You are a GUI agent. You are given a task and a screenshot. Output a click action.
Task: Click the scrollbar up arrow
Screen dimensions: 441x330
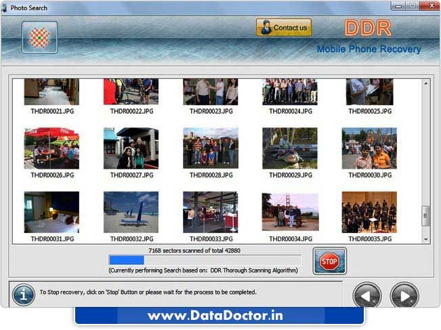pos(426,83)
